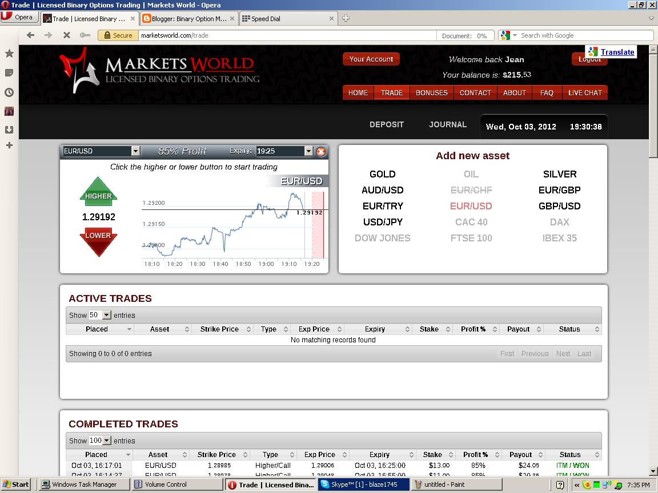Open Notes panel in Opera sidebar
Image resolution: width=658 pixels, height=493 pixels.
pos(9,73)
